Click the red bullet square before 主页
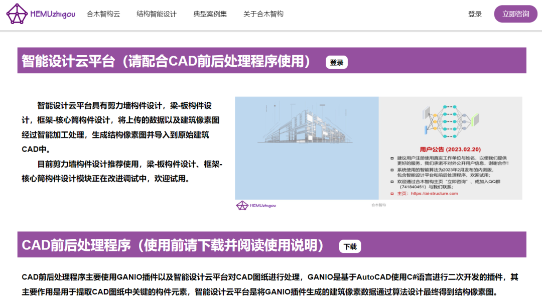The width and height of the screenshot is (542, 303). (x=392, y=194)
